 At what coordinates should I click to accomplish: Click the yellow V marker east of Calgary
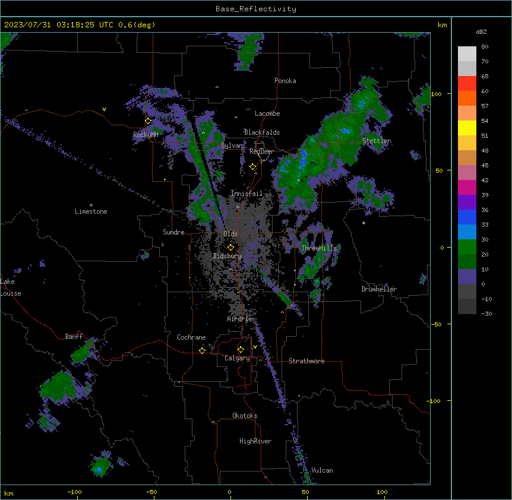coord(255,347)
